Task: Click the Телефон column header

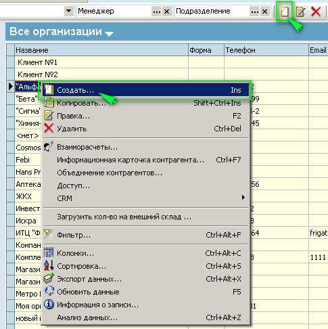Action: tap(266, 50)
